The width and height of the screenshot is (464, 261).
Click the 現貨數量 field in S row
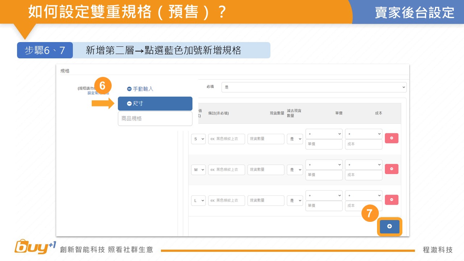[266, 139]
